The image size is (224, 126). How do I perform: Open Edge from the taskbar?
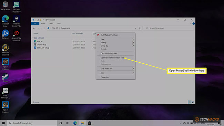(75, 123)
